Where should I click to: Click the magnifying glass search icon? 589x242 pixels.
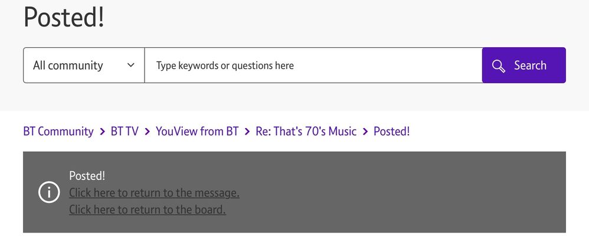pyautogui.click(x=499, y=66)
